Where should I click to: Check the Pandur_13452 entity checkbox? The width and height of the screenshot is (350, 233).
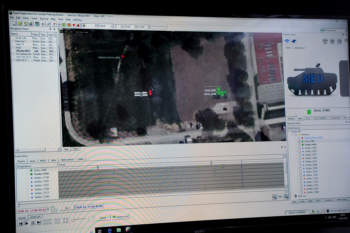299,145
